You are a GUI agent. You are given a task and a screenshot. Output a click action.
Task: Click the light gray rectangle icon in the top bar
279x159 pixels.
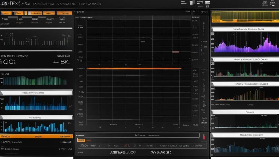tap(207, 3)
